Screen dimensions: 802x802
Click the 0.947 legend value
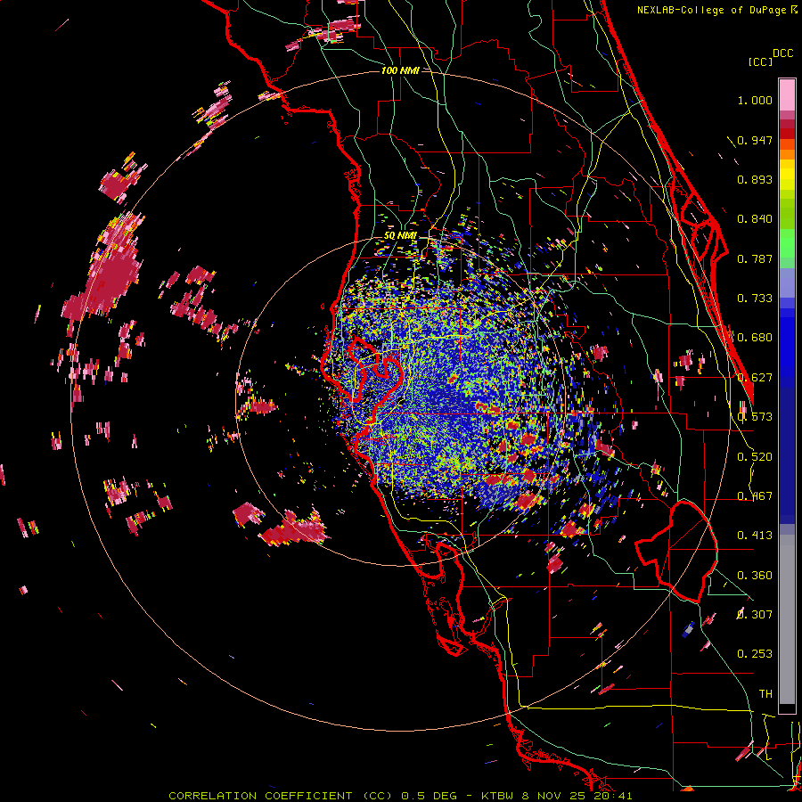pyautogui.click(x=755, y=140)
